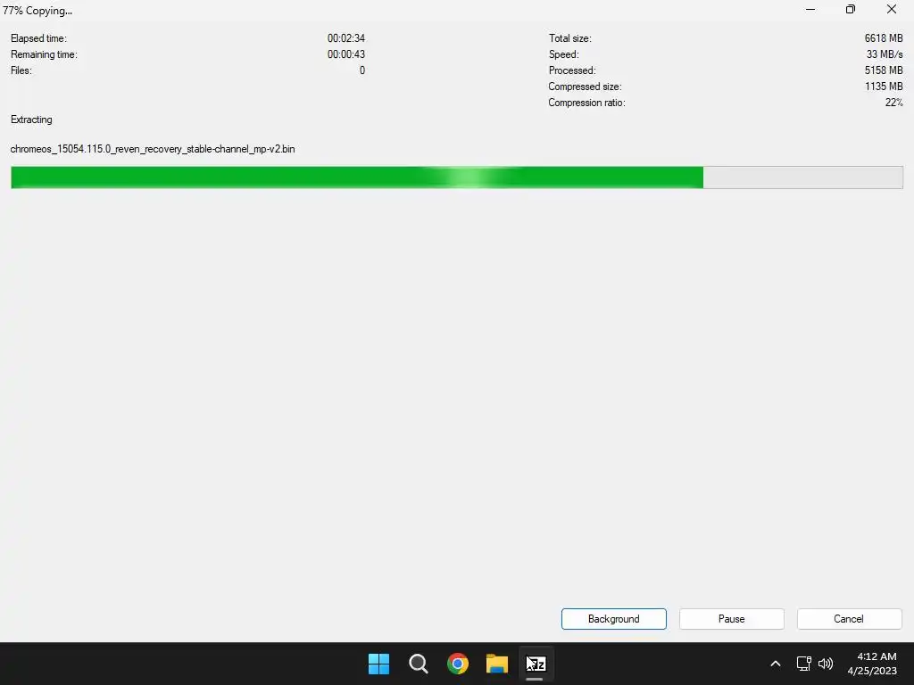Show hidden system tray icons
This screenshot has width=914, height=685.
[776, 664]
